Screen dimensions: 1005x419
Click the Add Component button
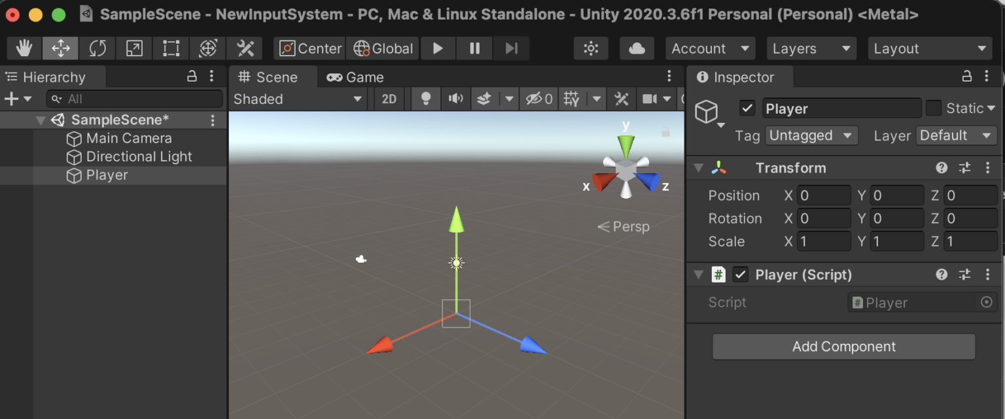click(x=843, y=346)
